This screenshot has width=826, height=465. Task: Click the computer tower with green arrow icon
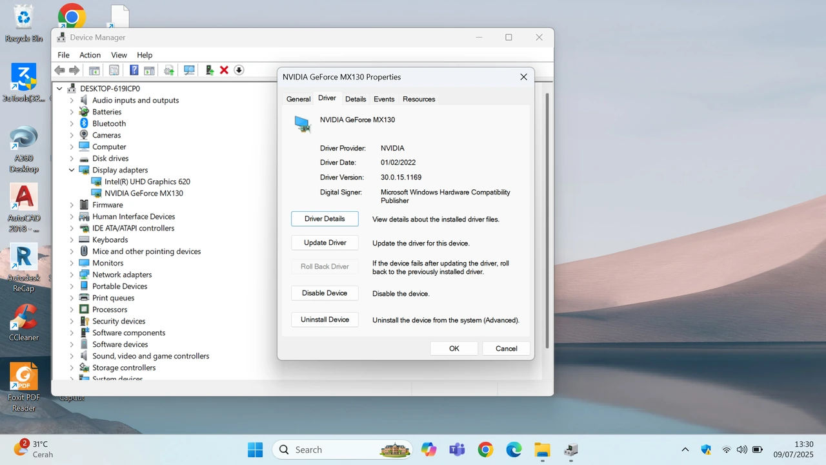click(x=210, y=70)
